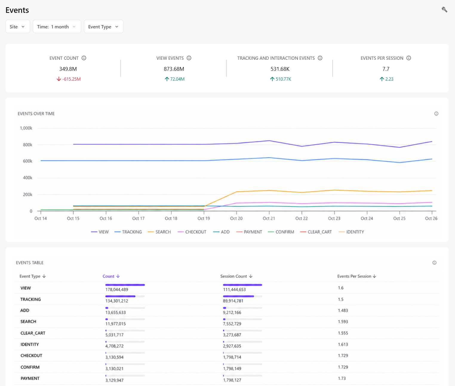Toggle the ADD series in chart legend
455x386 pixels.
point(222,232)
